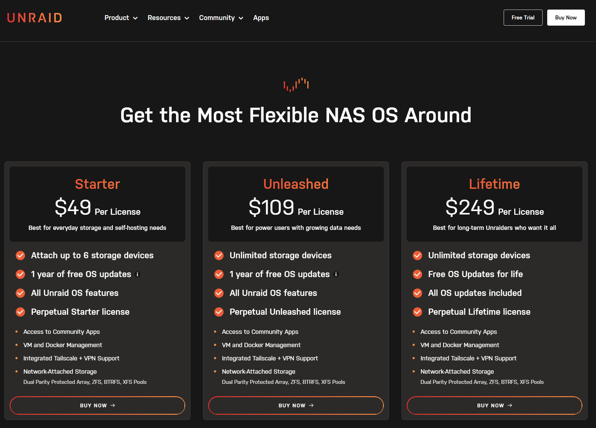596x428 pixels.
Task: Click the checkmark next to Perpetual Unleashed license
Action: 219,312
